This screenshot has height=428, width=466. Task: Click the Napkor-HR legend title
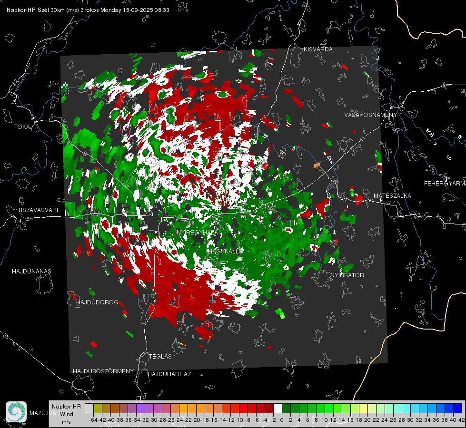coord(66,407)
